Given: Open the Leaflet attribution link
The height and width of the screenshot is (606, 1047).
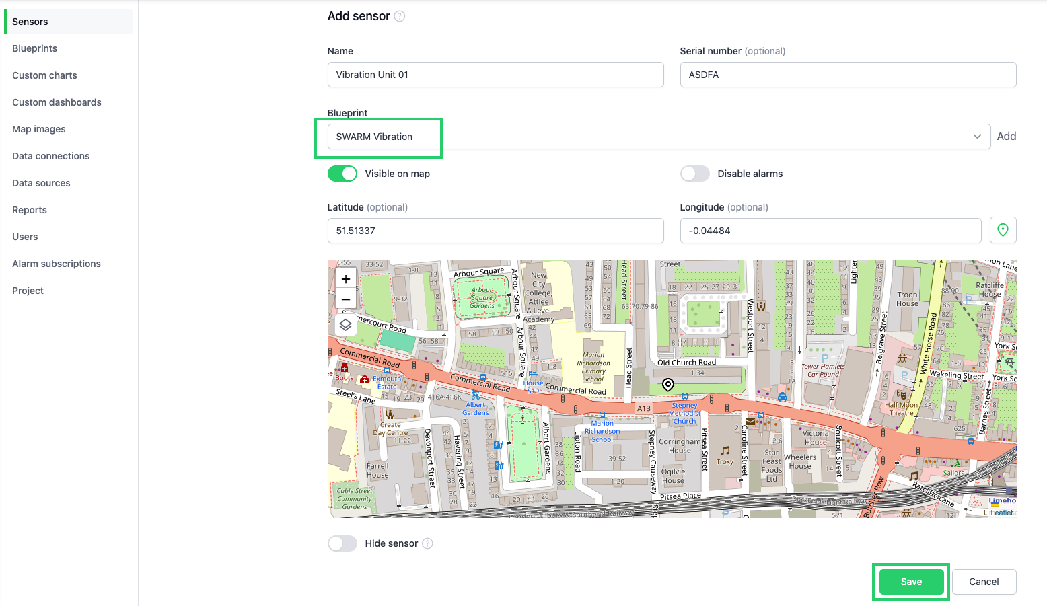Looking at the screenshot, I should coord(1001,512).
